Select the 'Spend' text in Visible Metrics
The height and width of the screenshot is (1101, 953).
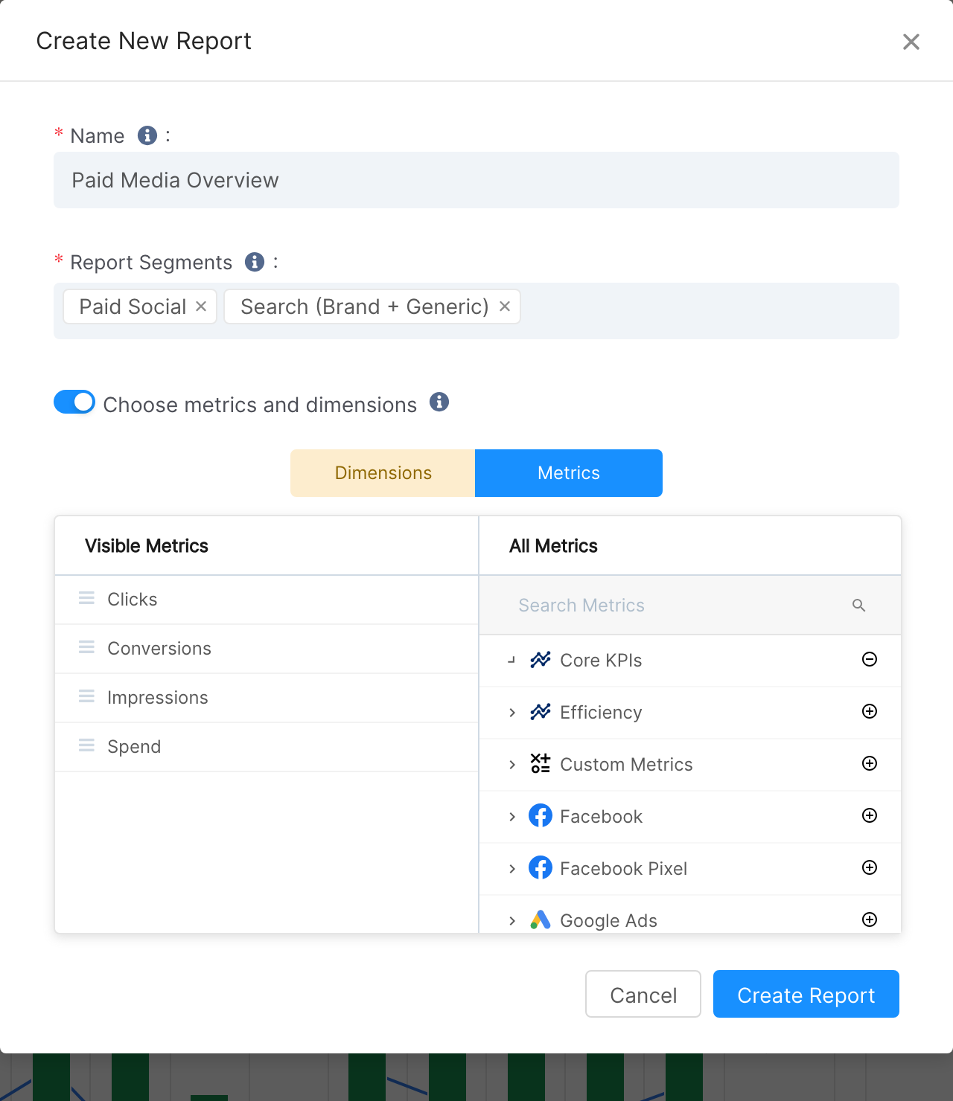[x=134, y=747]
